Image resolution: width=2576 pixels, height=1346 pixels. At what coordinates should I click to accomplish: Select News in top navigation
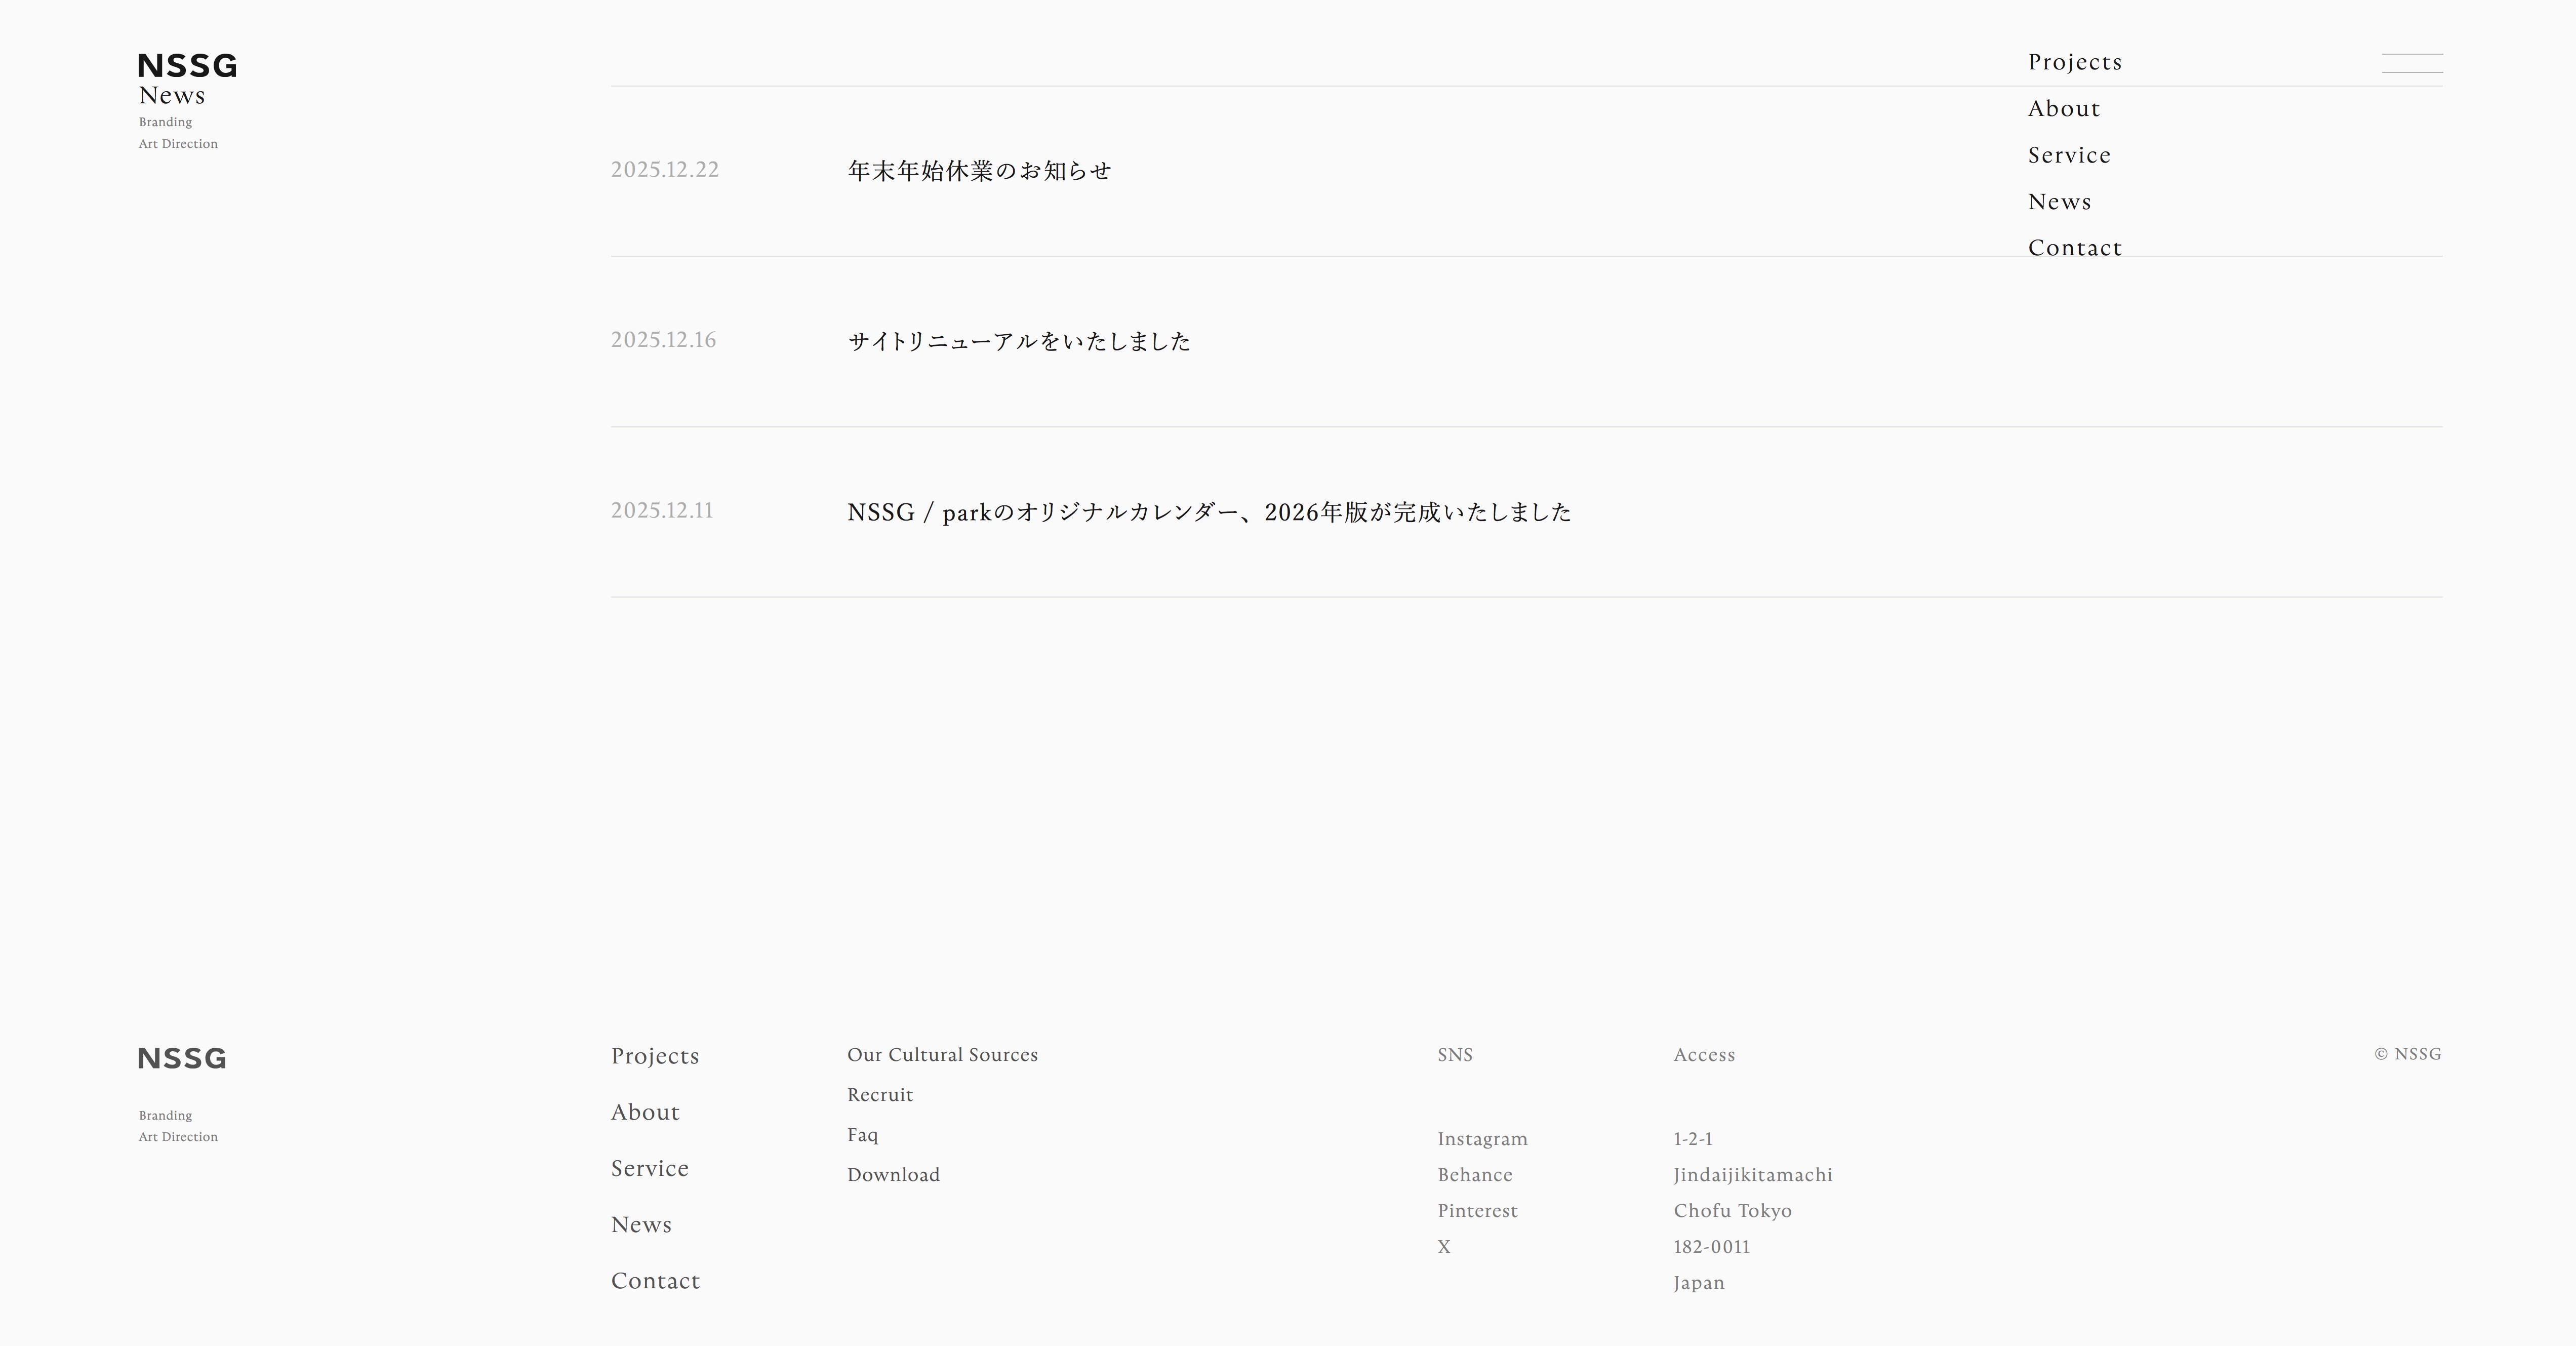pos(2059,202)
